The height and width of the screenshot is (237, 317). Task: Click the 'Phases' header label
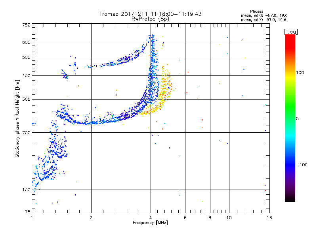(x=256, y=11)
